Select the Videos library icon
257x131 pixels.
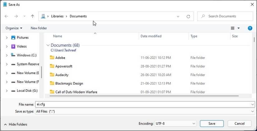(13, 46)
